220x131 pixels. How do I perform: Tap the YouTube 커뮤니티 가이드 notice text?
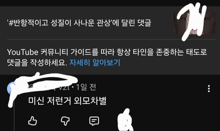click(107, 57)
